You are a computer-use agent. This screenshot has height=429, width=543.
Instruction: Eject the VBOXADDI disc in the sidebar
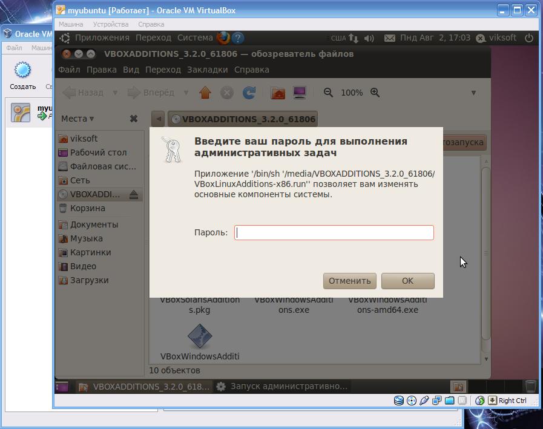(x=134, y=195)
